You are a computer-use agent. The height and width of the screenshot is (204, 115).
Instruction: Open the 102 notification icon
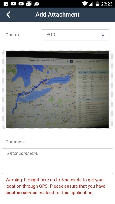click(x=29, y=4)
